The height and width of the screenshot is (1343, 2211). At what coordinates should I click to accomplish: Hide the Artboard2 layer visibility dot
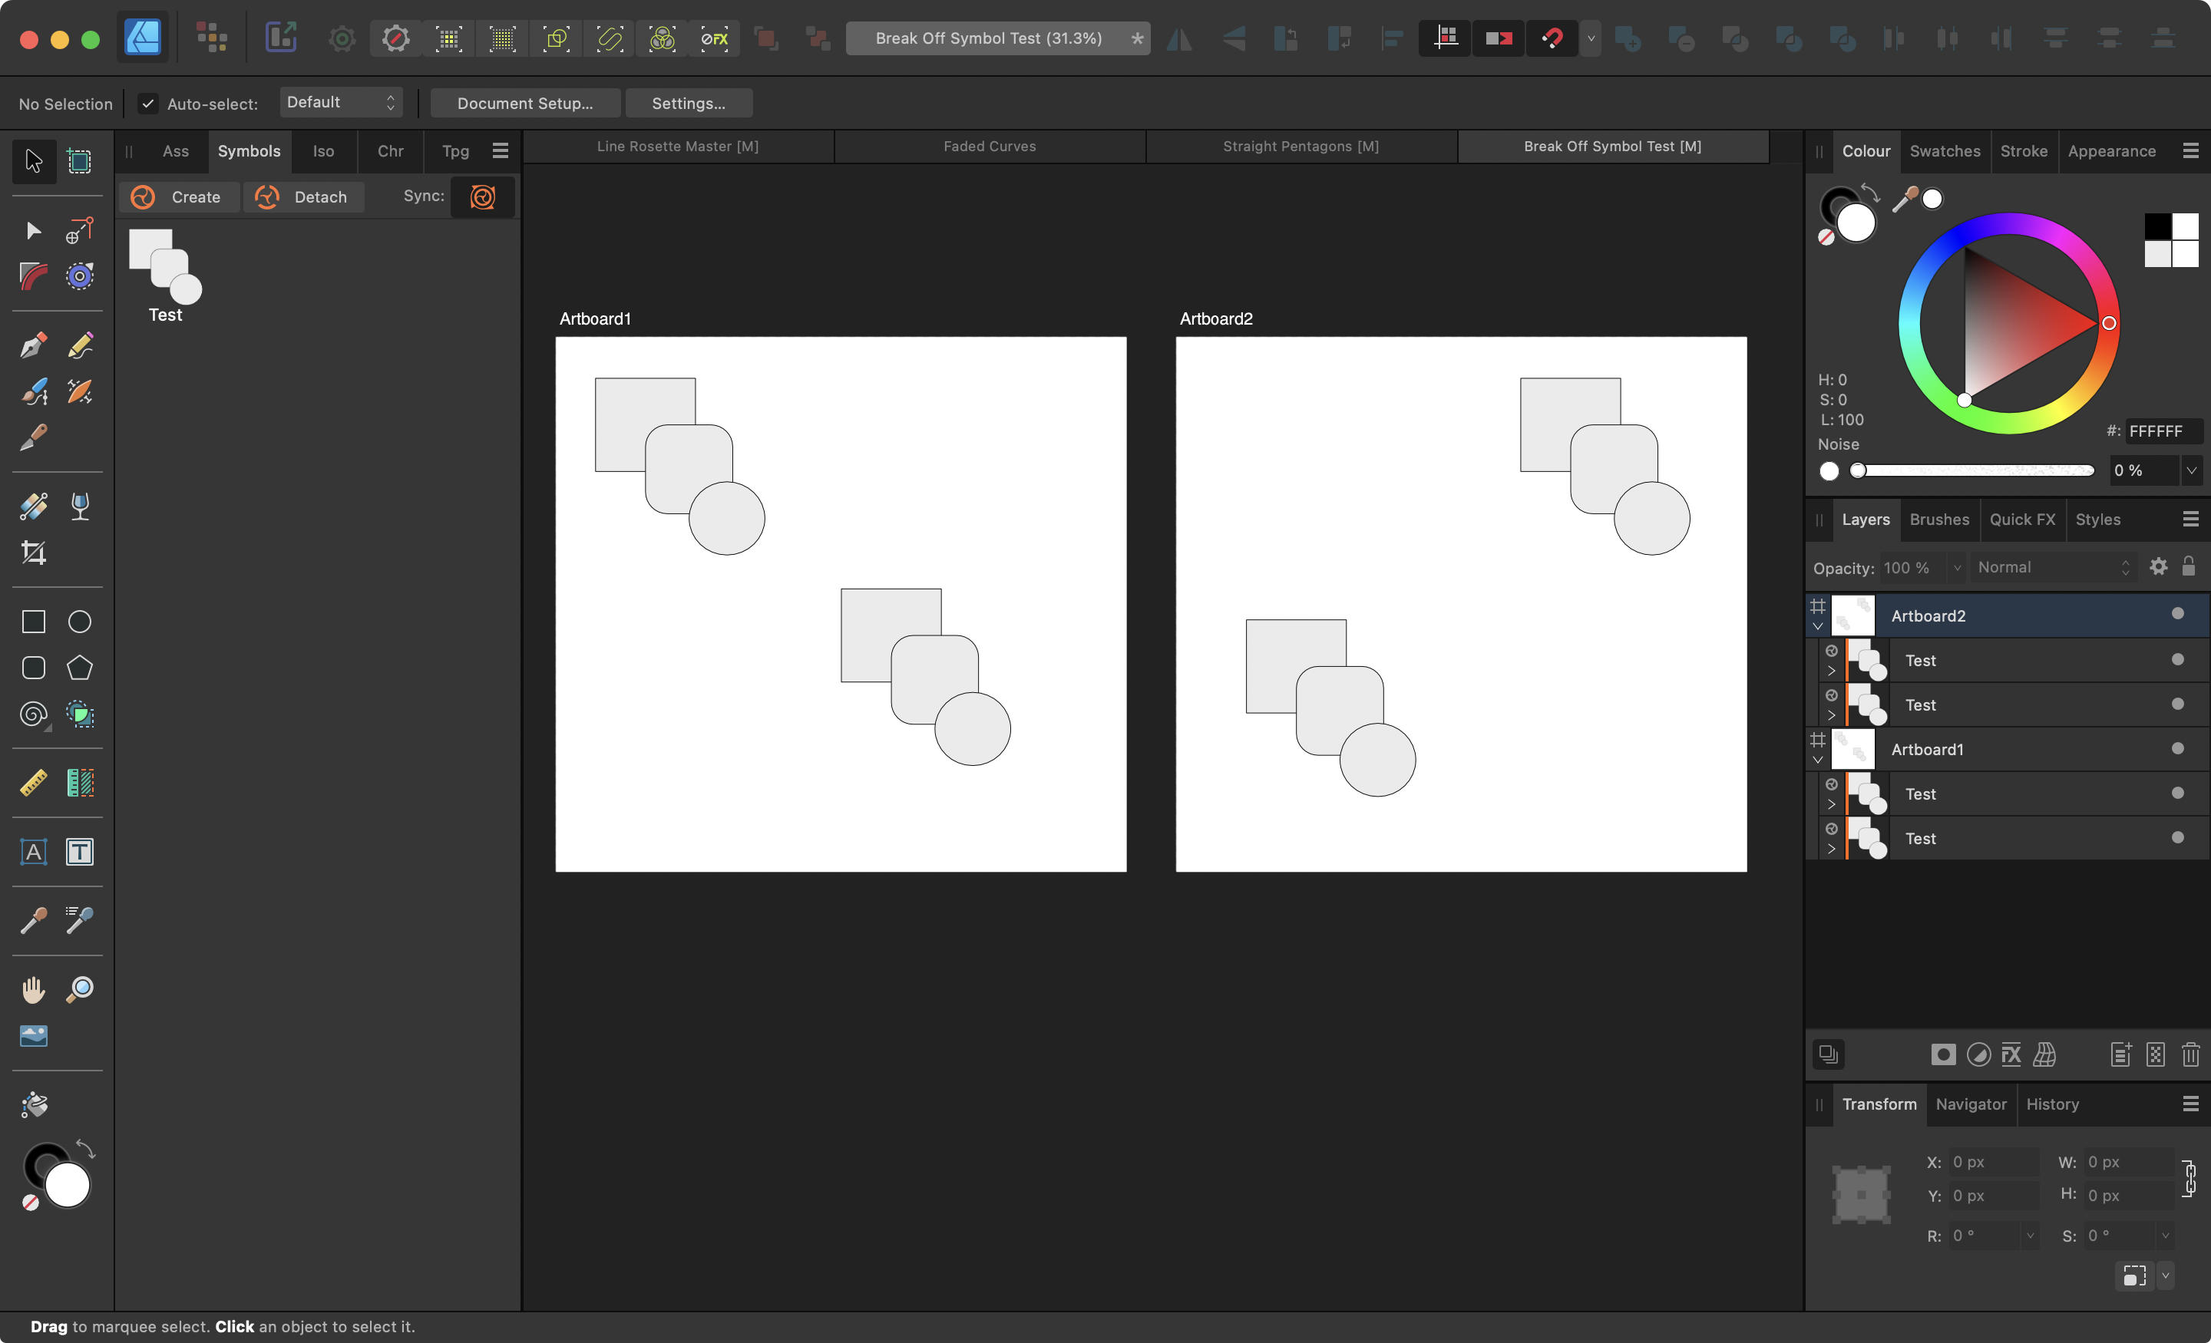pos(2177,614)
